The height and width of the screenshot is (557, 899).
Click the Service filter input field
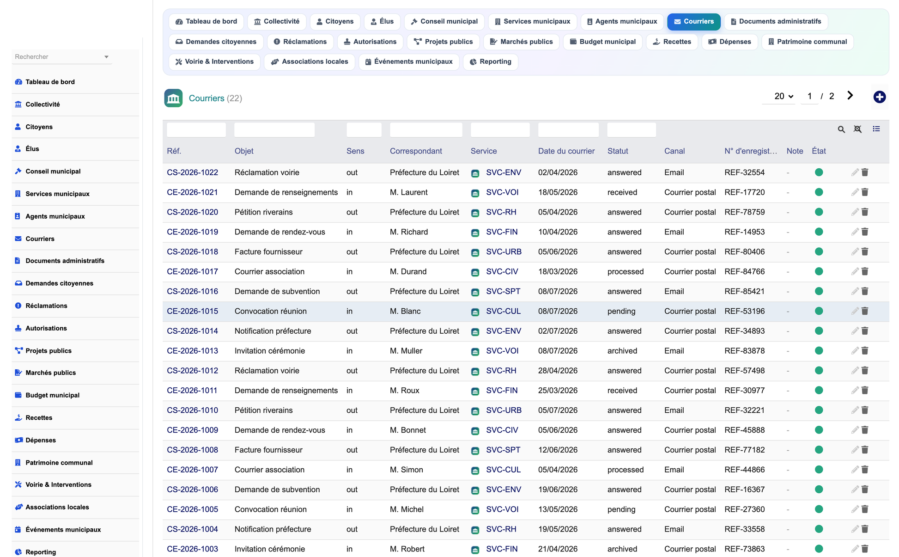coord(500,130)
